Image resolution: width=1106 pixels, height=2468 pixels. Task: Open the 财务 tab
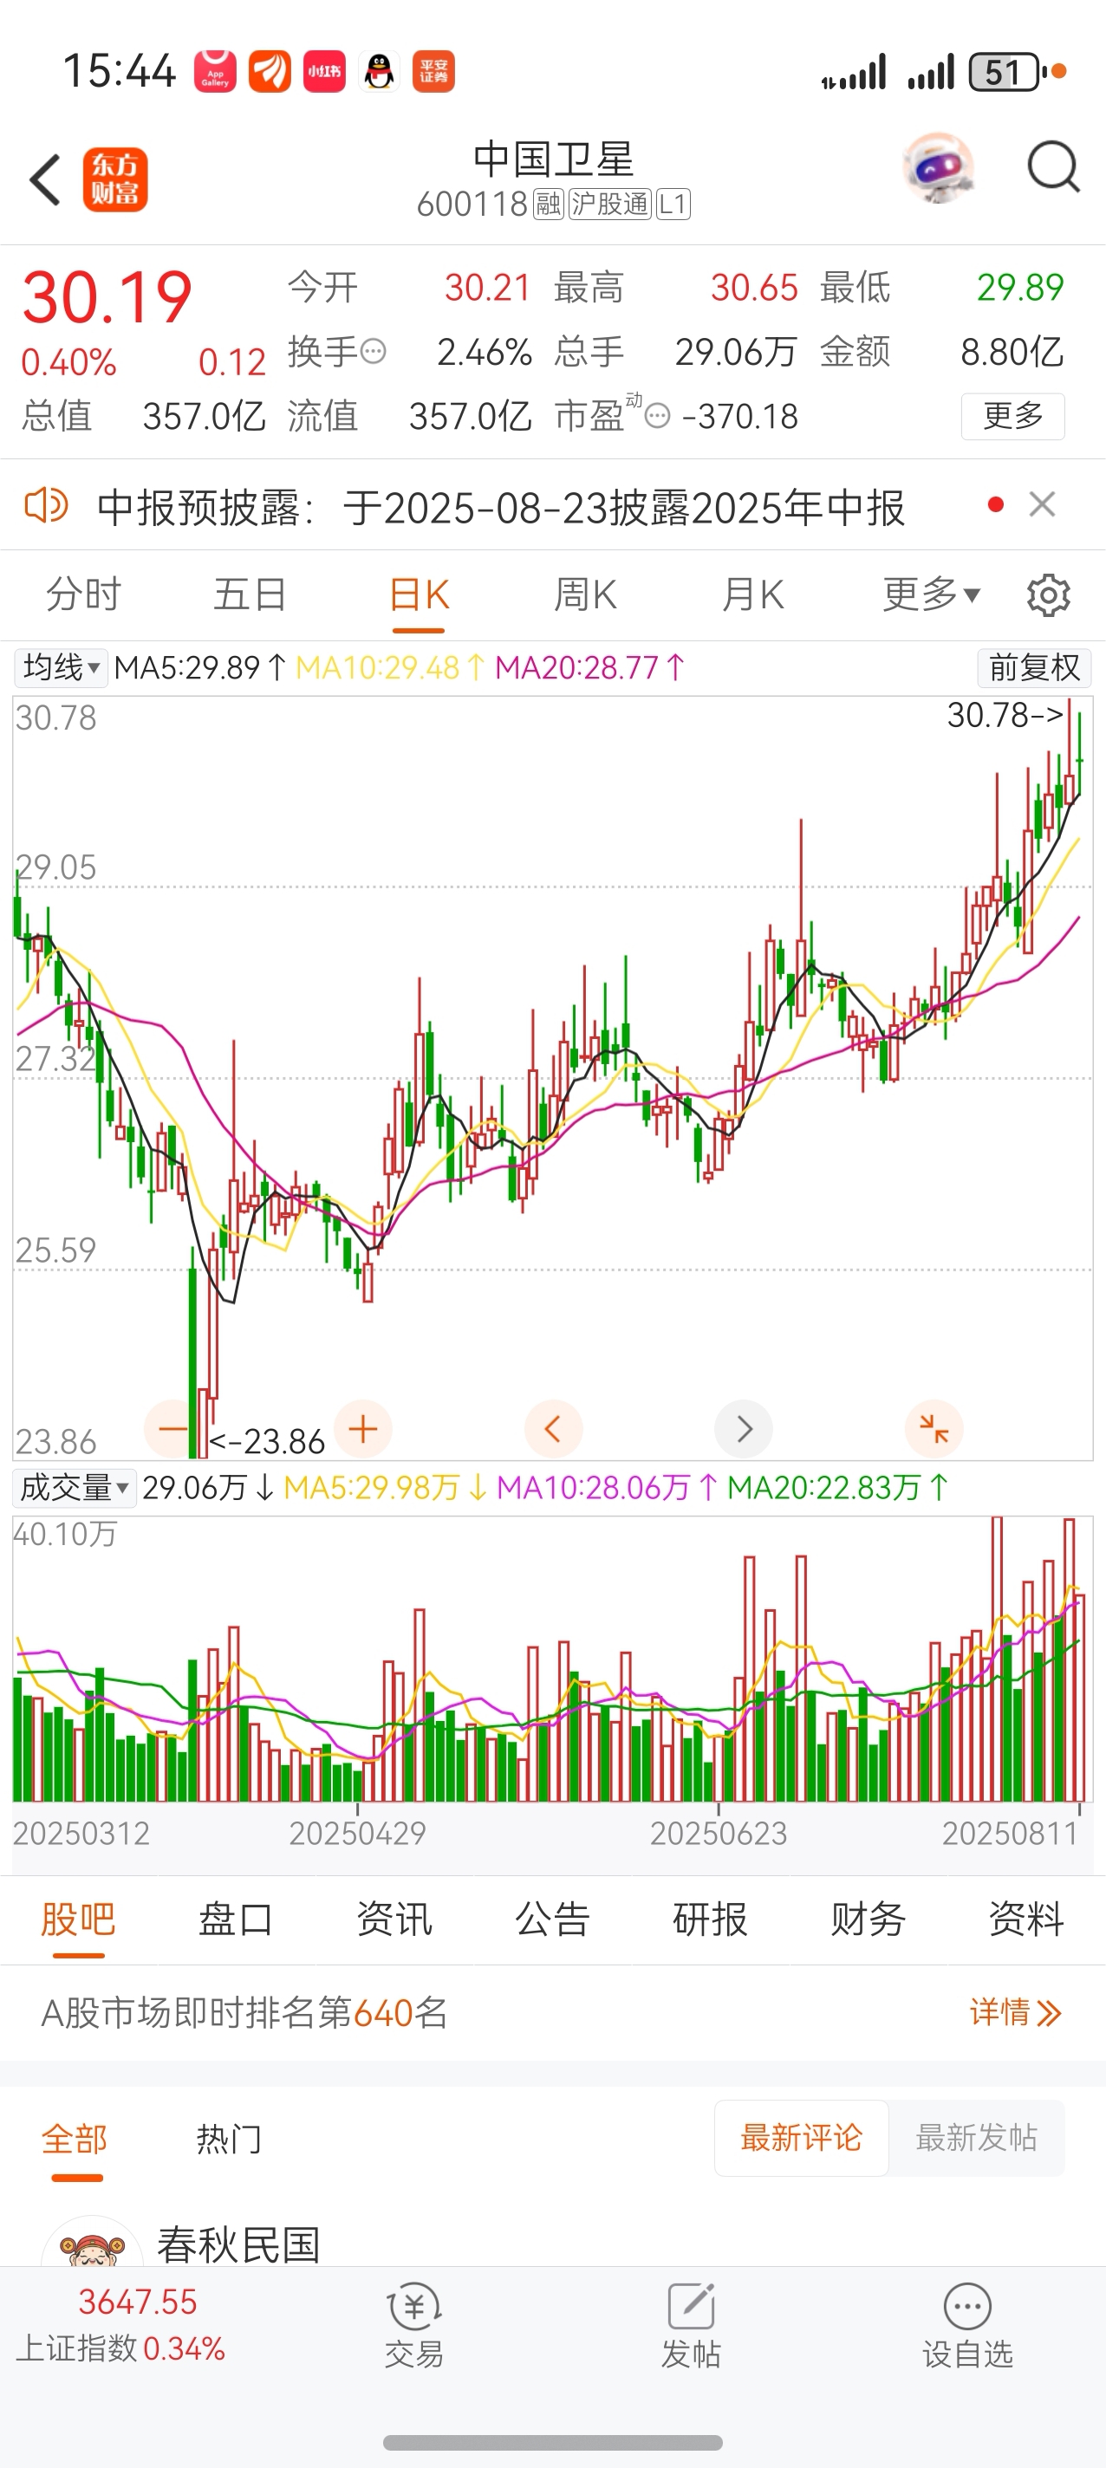coord(869,1920)
